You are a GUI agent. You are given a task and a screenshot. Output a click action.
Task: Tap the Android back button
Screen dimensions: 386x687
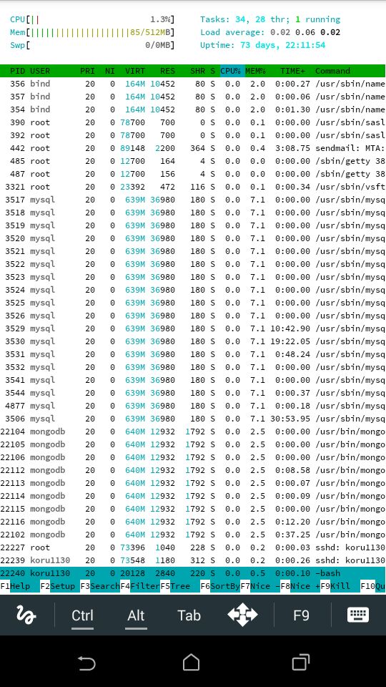point(86,663)
